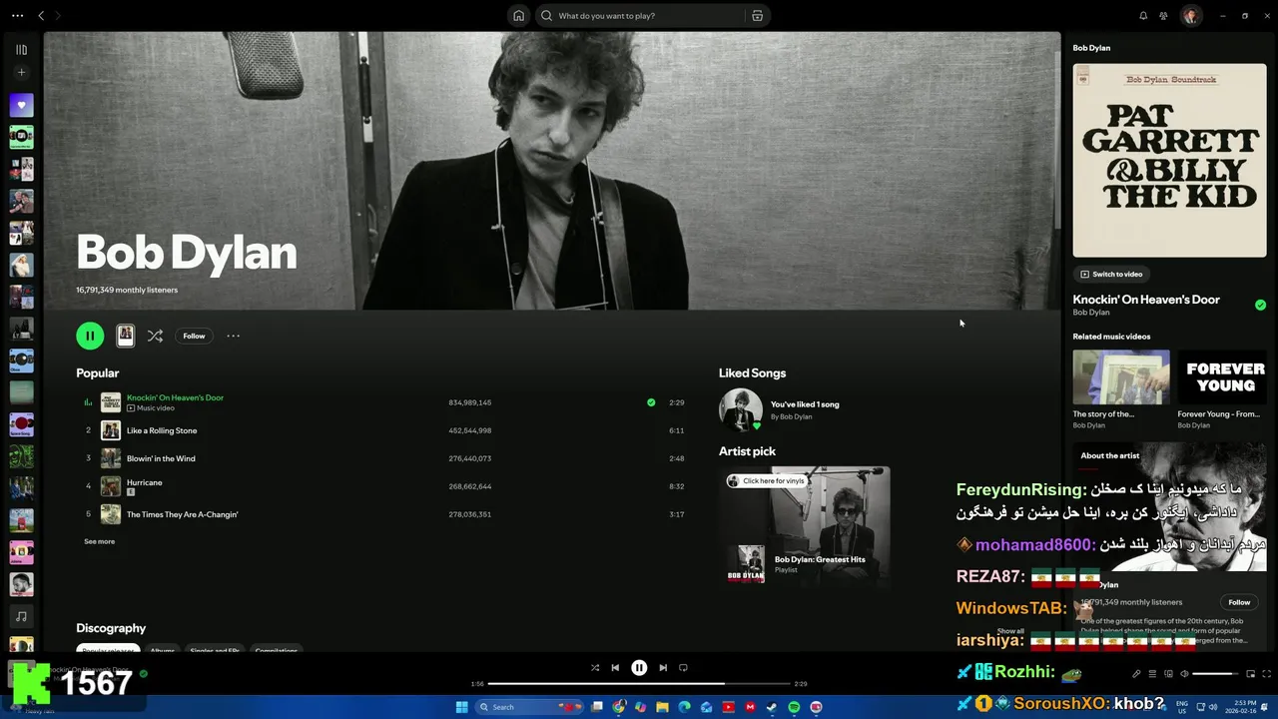Click the music note playlist icon in sidebar

21,616
